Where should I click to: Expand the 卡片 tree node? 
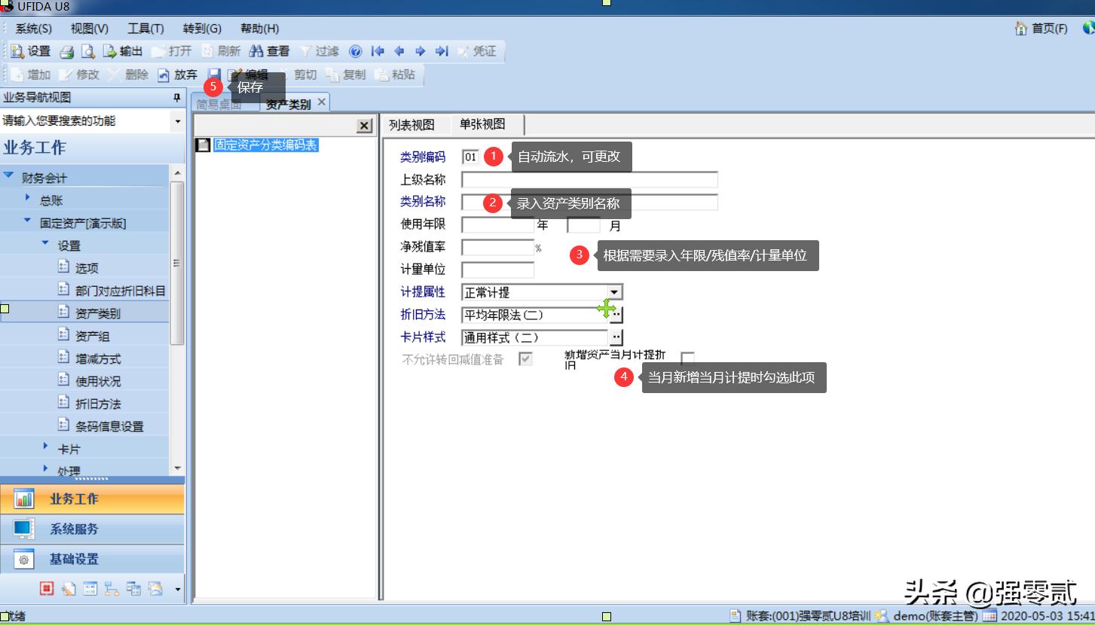[x=46, y=447]
